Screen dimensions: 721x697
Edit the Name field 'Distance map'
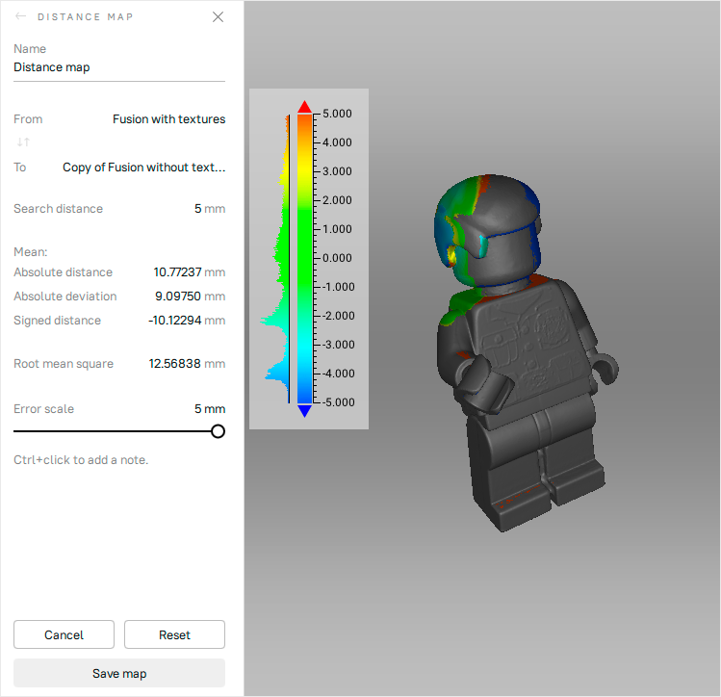(119, 67)
